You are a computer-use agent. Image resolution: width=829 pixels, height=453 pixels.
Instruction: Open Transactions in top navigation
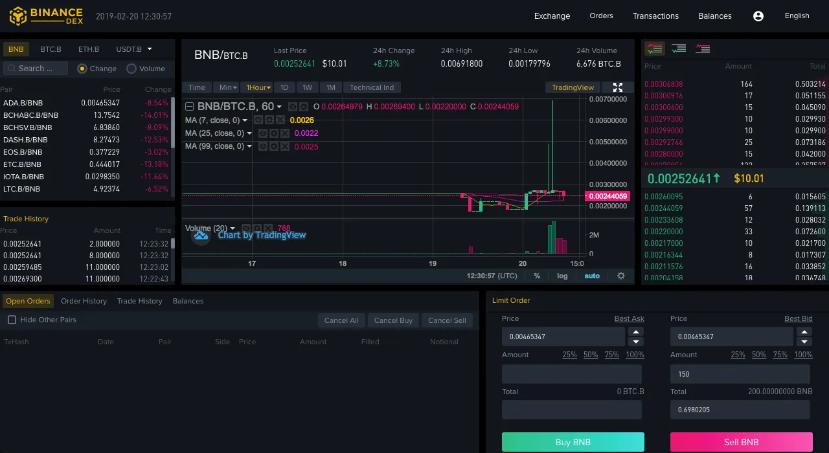pos(655,16)
